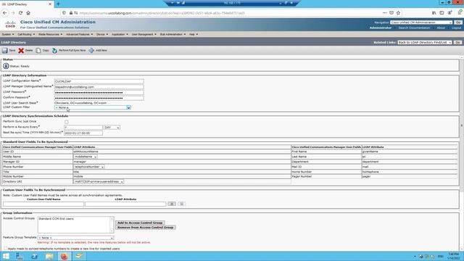
Task: Click Perform Full Sync Now icon
Action: click(55, 51)
